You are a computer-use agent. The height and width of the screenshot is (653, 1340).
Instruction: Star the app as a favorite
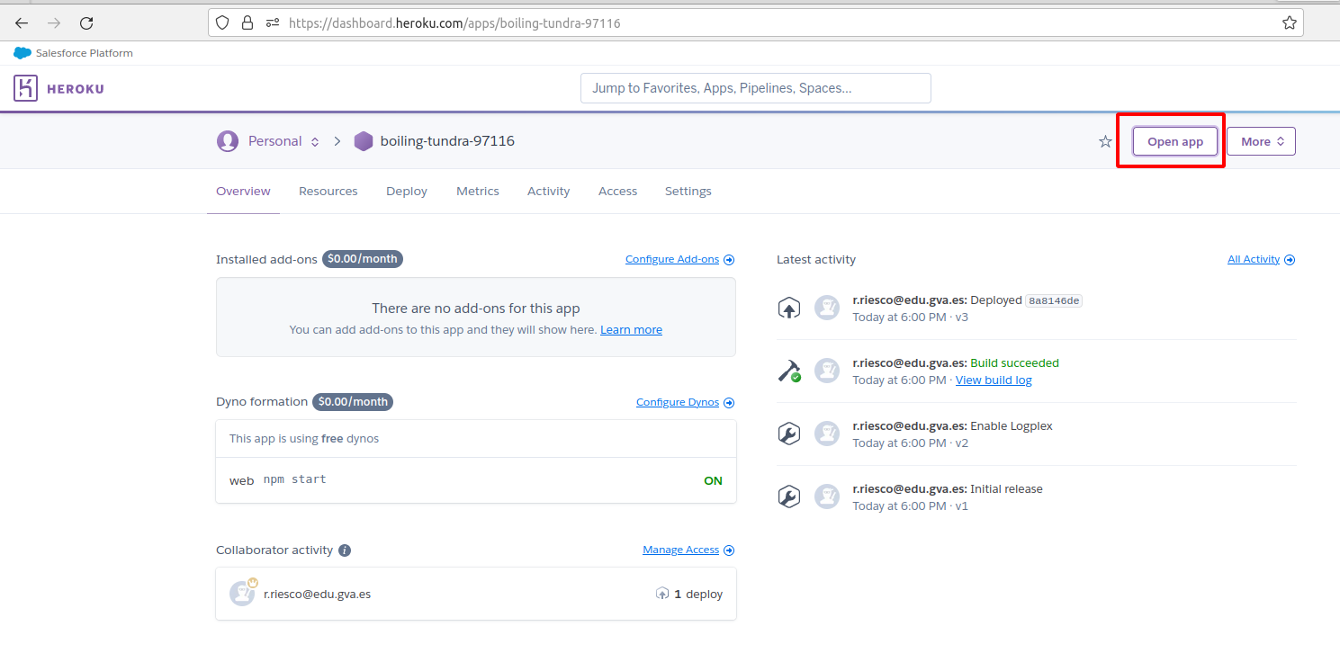tap(1105, 141)
